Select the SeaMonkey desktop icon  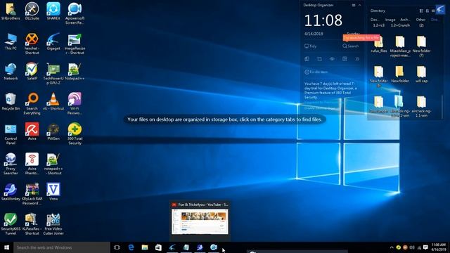[11, 192]
